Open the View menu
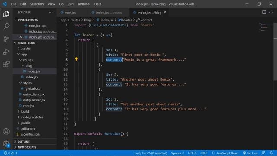Viewport: 277px width, 156px height. 51,4
